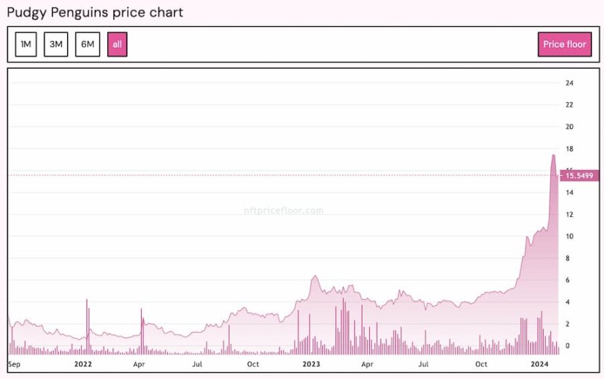The height and width of the screenshot is (379, 604).
Task: Click the Pudgy Penguins price chart title
Action: [96, 12]
